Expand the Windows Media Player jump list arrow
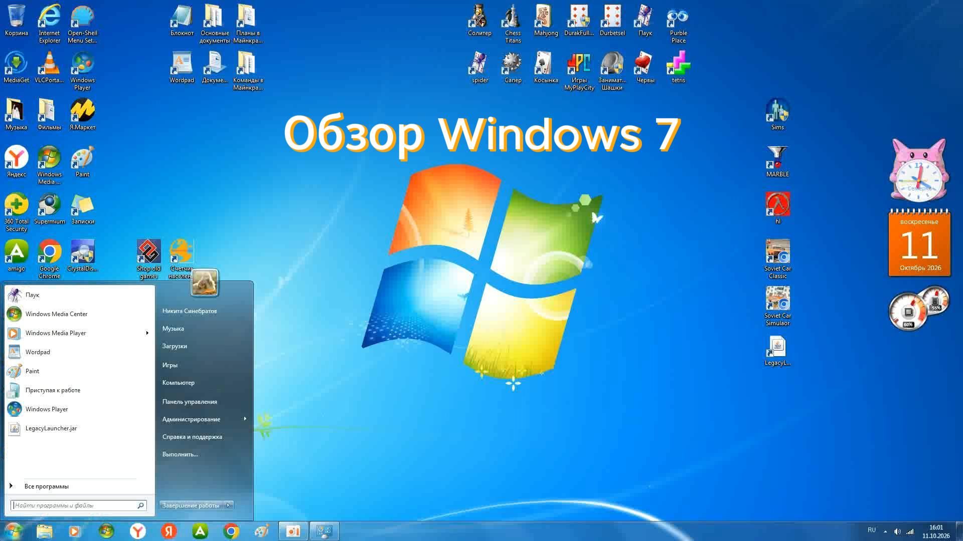The width and height of the screenshot is (963, 541). point(147,333)
